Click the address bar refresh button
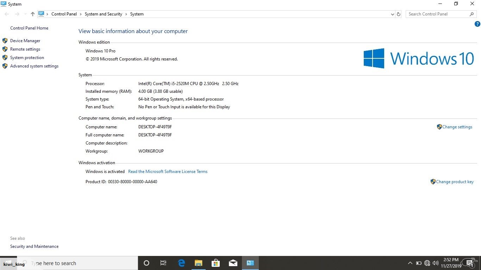 [x=399, y=14]
